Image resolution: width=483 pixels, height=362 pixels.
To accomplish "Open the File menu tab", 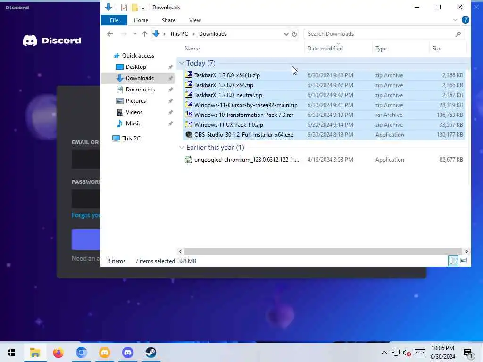I will pyautogui.click(x=114, y=20).
